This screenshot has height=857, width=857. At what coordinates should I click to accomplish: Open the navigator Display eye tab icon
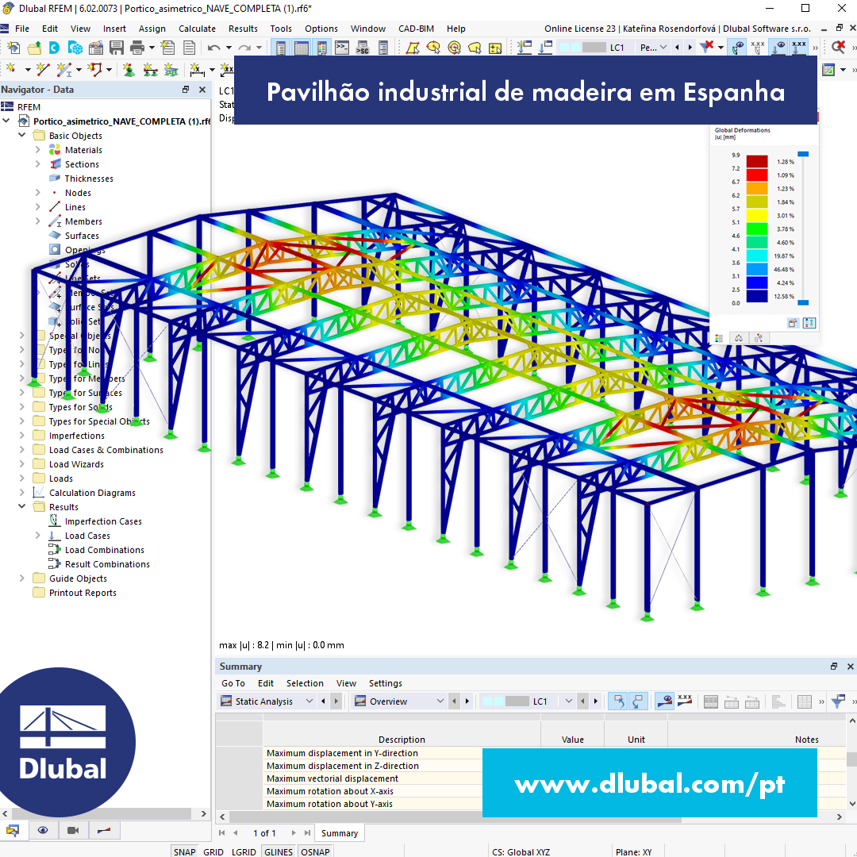[x=43, y=830]
